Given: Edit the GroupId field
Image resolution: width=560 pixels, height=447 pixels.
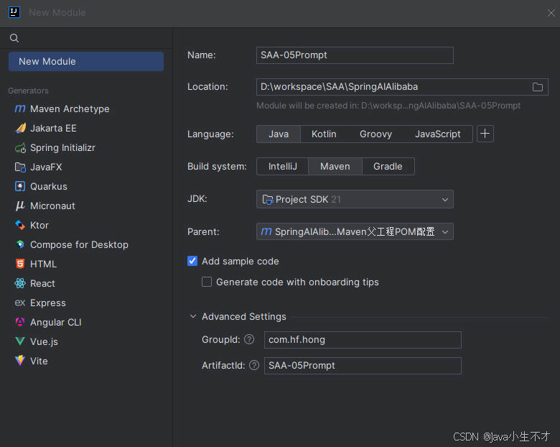Looking at the screenshot, I should (x=363, y=340).
